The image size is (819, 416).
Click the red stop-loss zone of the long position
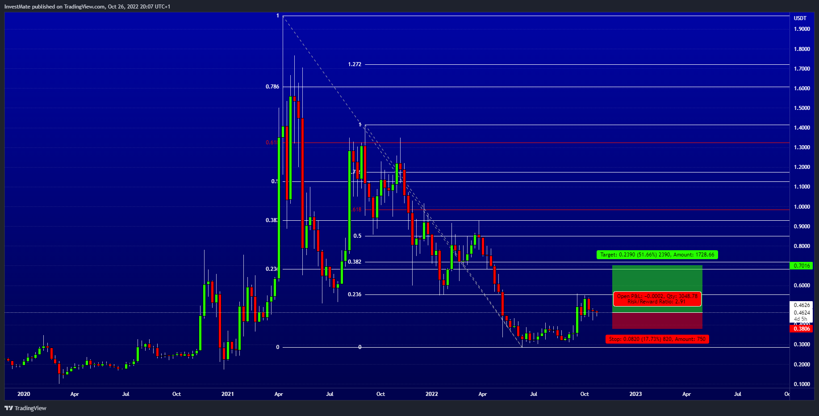coord(657,321)
